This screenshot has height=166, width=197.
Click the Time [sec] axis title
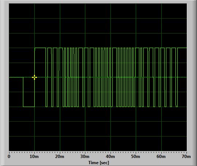click(98, 163)
